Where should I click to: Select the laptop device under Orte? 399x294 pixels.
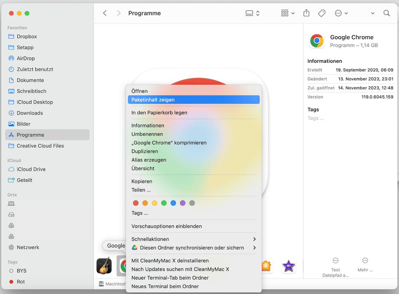tap(11, 204)
